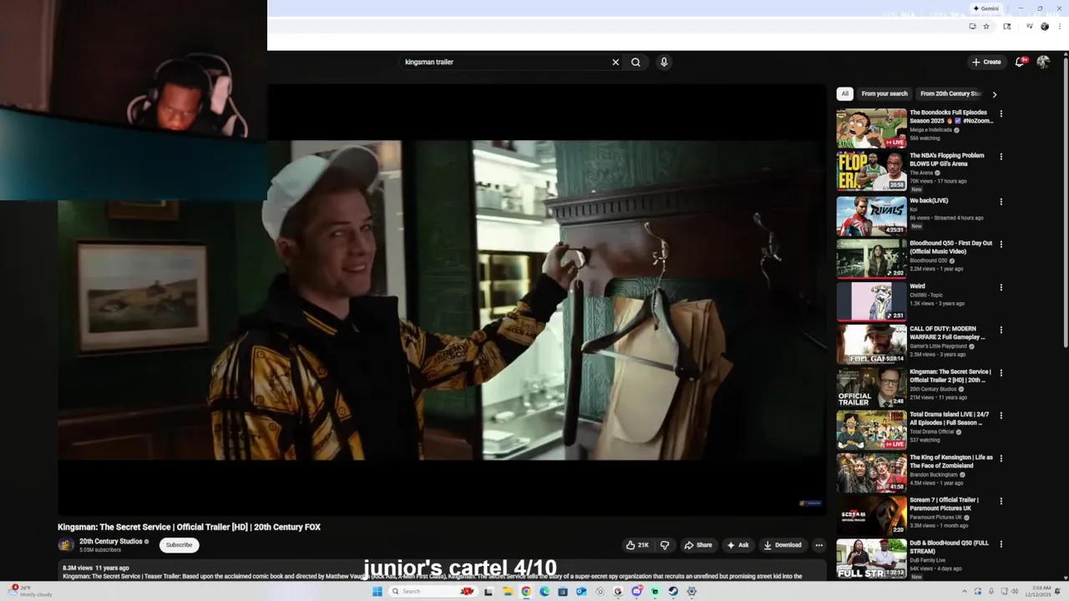Show more filter chips arrow
The image size is (1069, 601).
point(994,94)
